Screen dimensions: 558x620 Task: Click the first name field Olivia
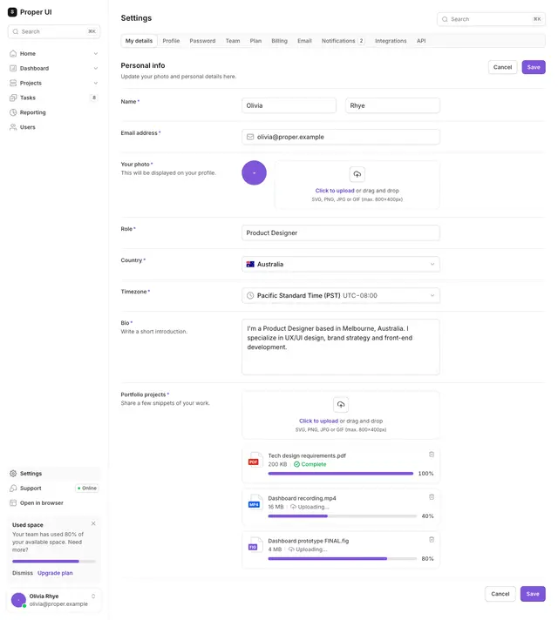click(289, 105)
